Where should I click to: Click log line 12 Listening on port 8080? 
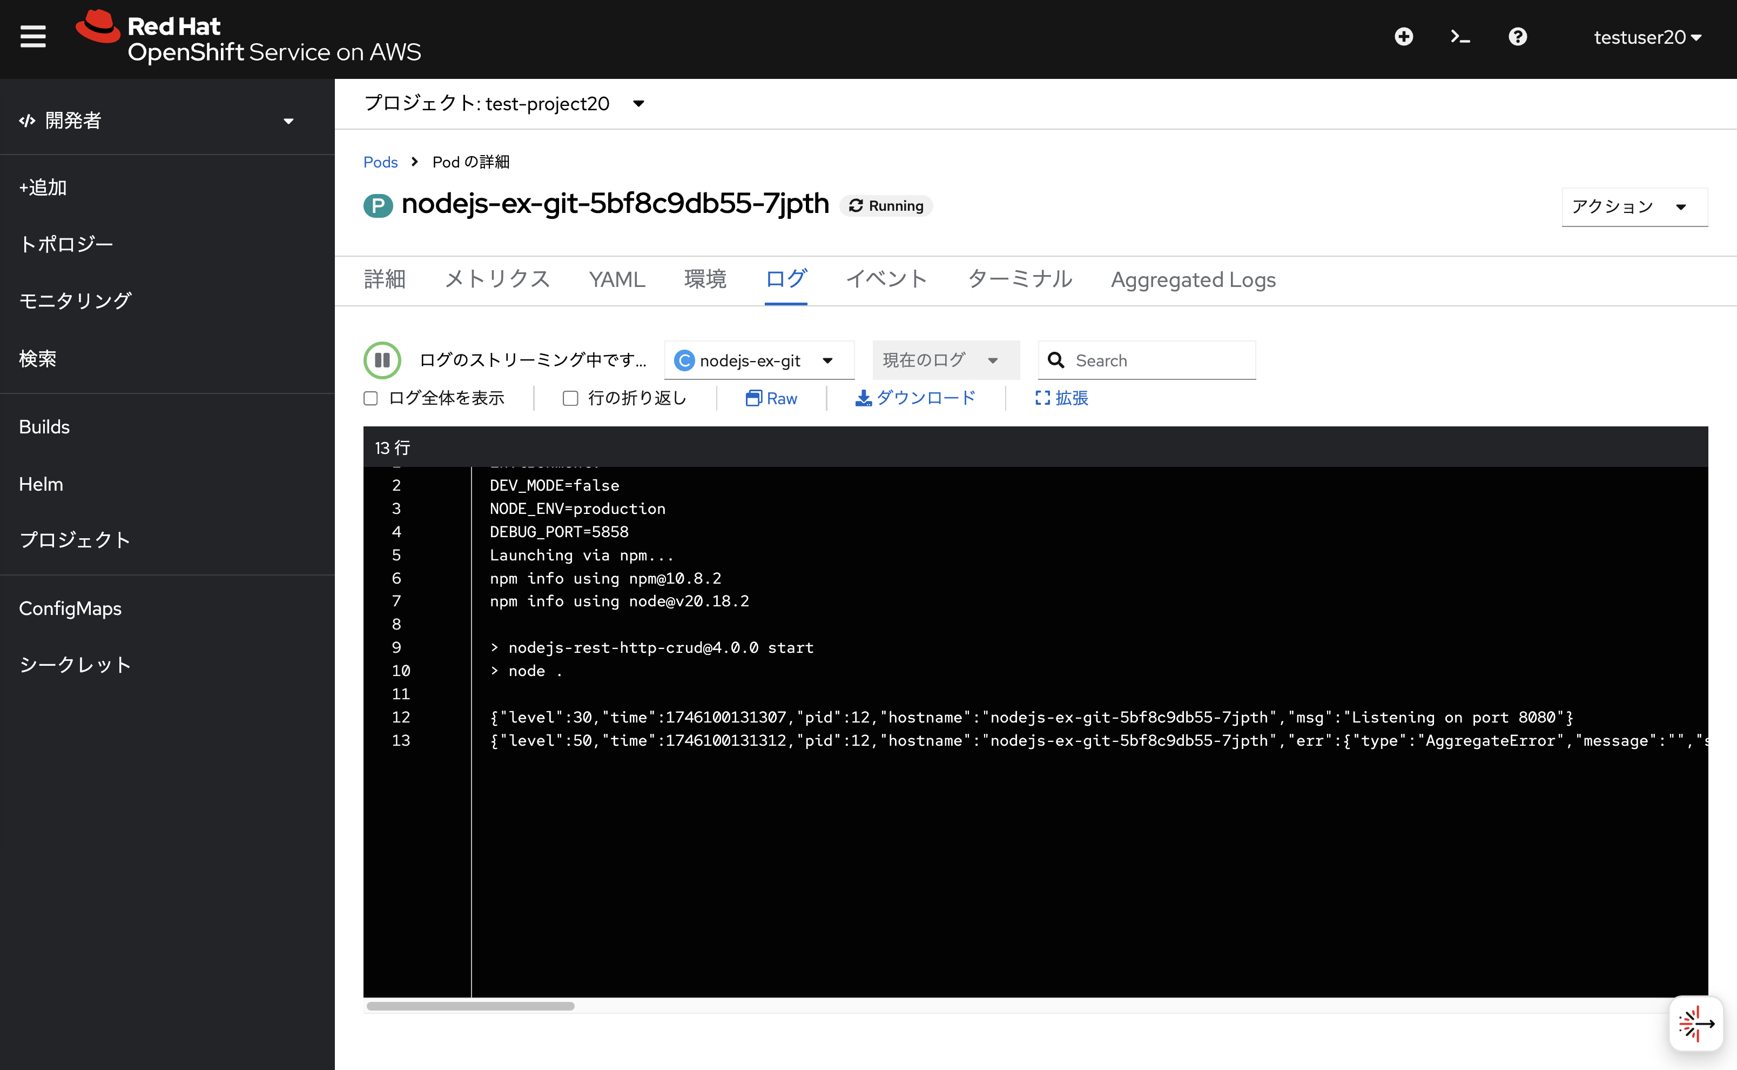click(1032, 718)
